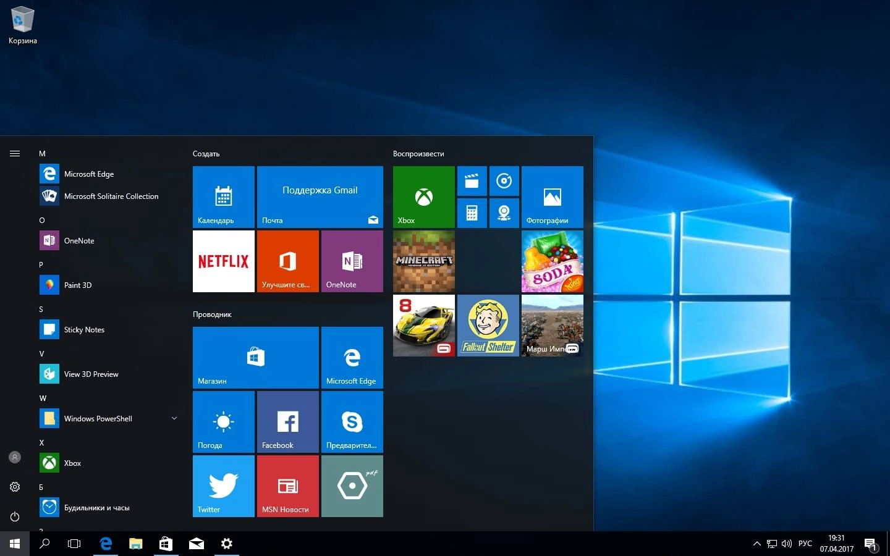The width and height of the screenshot is (890, 556).
Task: Click the letter P group header
Action: tap(41, 264)
